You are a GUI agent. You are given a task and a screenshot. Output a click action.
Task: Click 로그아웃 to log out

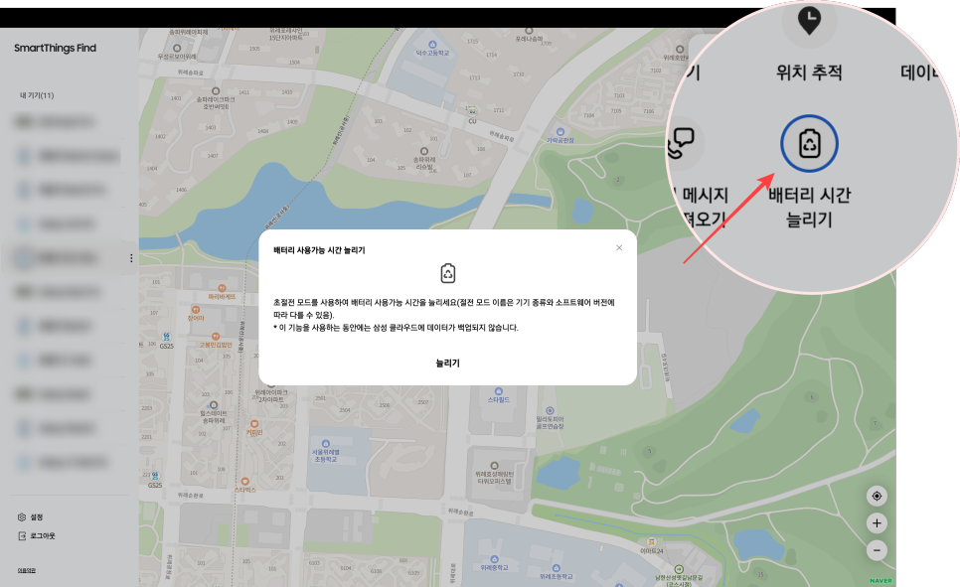point(36,535)
